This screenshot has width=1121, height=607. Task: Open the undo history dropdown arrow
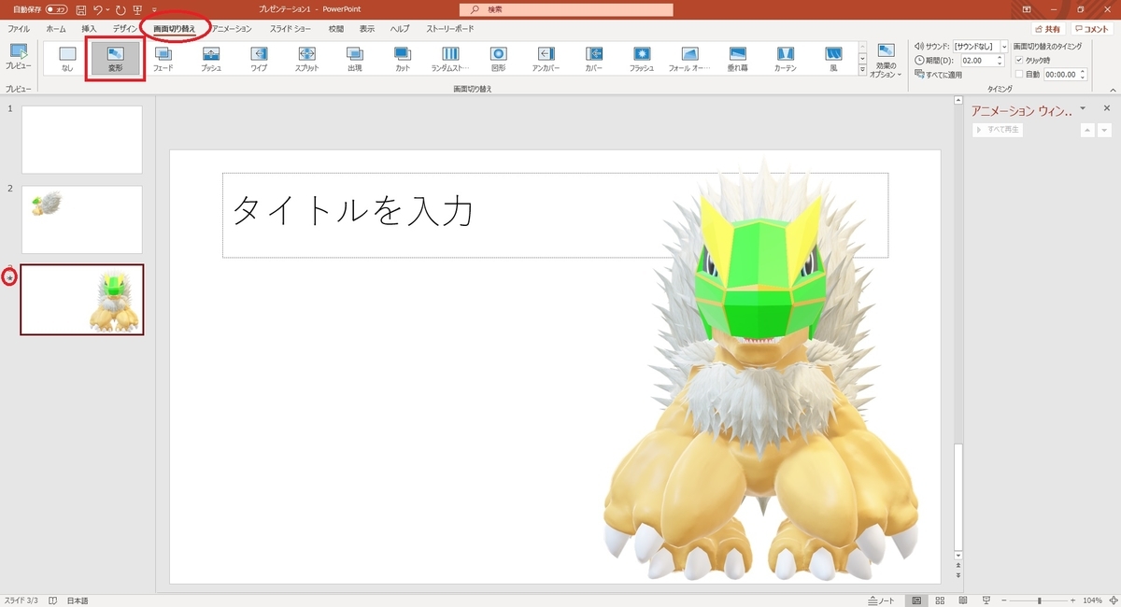tap(107, 9)
